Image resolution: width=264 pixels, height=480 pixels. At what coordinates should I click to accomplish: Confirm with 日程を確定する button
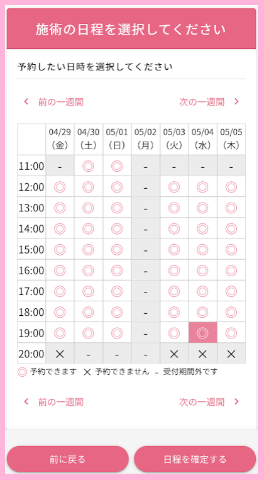(195, 459)
